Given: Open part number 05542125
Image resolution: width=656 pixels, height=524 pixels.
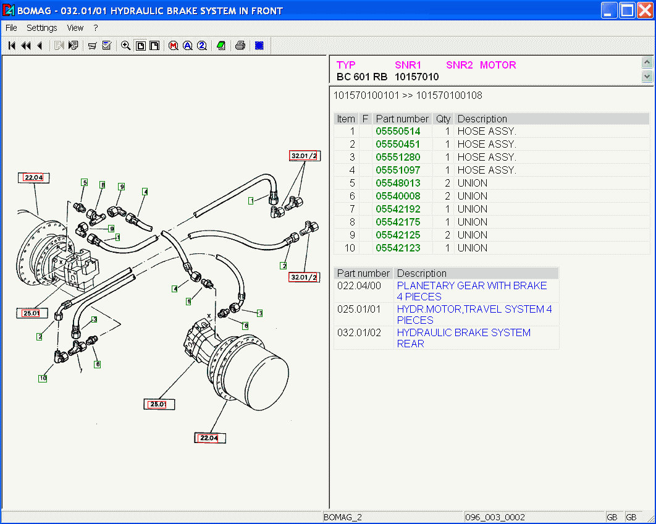Looking at the screenshot, I should coord(398,235).
